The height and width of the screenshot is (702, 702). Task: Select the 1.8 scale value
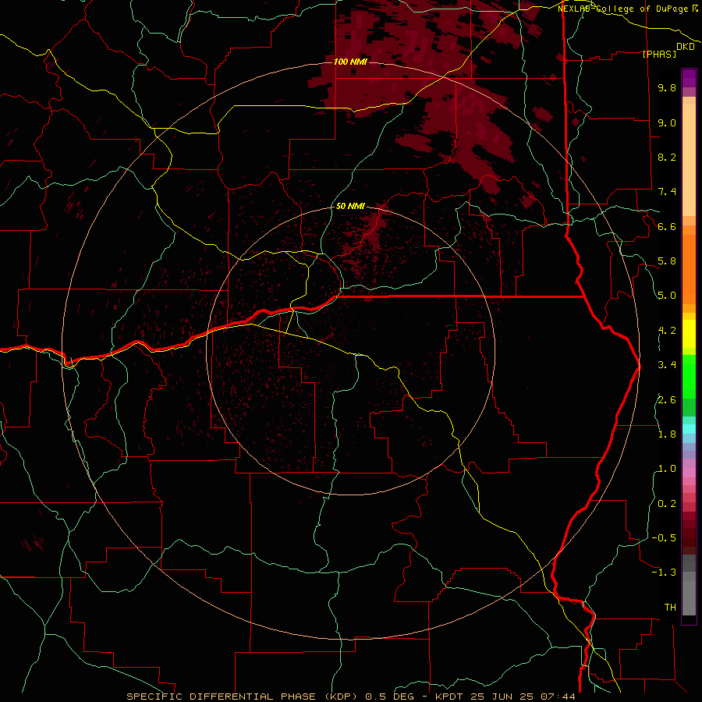point(667,434)
